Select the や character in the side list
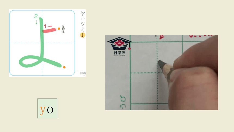This screenshot has height=132, width=234. click(x=83, y=13)
